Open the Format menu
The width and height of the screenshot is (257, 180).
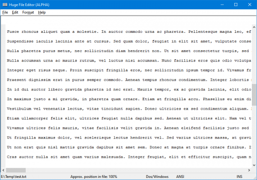tap(28, 12)
